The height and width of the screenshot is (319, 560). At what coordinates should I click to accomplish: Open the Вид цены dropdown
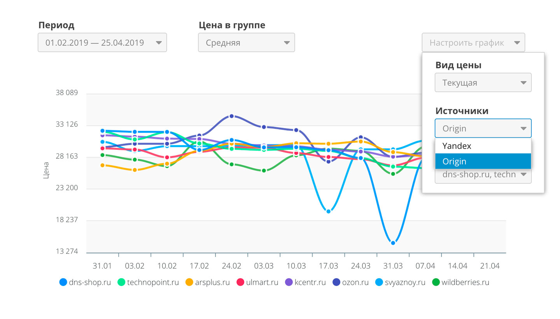pos(483,83)
